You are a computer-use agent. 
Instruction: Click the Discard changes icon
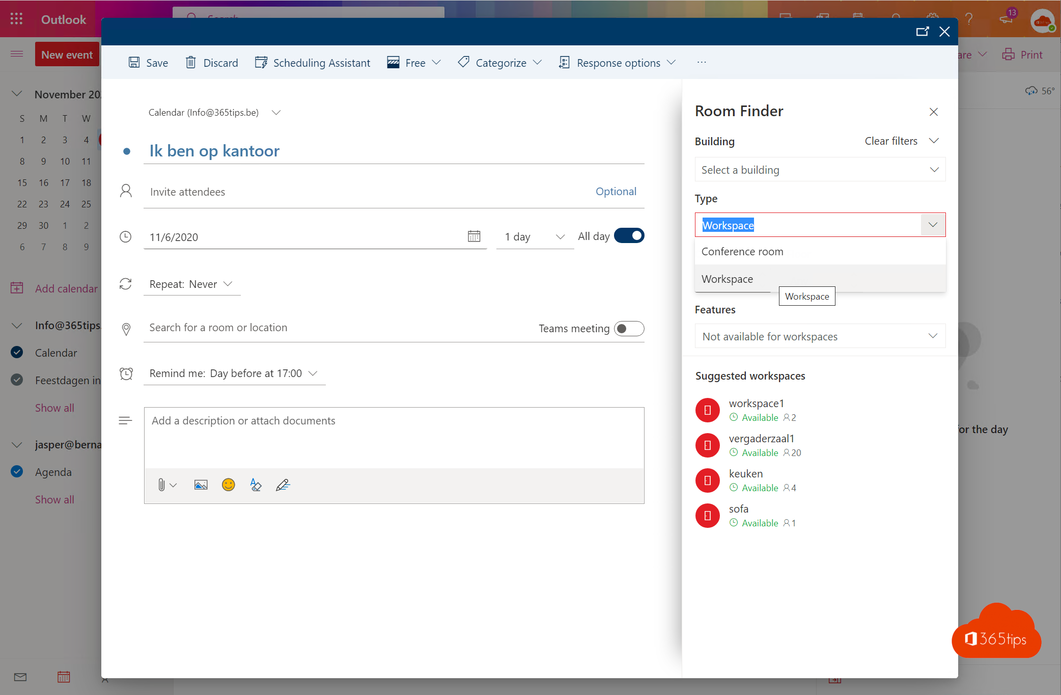[x=190, y=62]
